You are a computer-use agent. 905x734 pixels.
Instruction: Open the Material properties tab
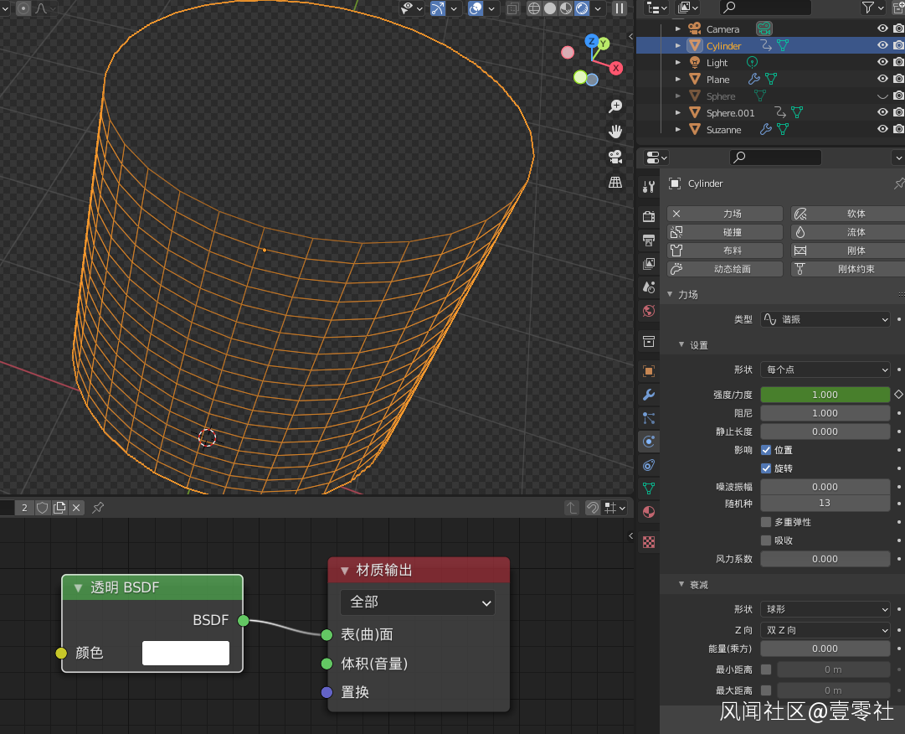(649, 512)
